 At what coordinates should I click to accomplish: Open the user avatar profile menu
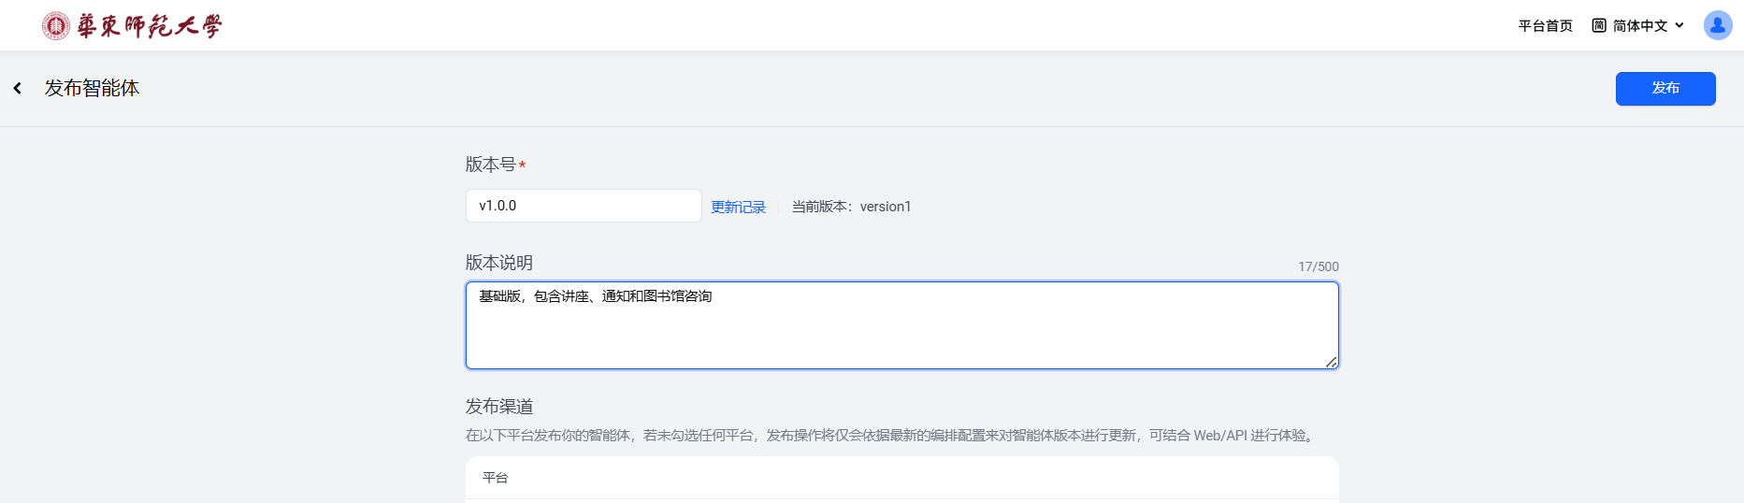click(x=1718, y=25)
